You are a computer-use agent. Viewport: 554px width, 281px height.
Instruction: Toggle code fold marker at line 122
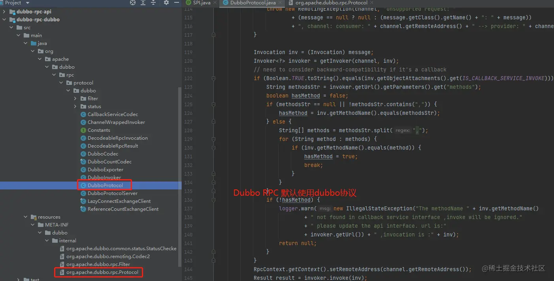[x=213, y=78]
